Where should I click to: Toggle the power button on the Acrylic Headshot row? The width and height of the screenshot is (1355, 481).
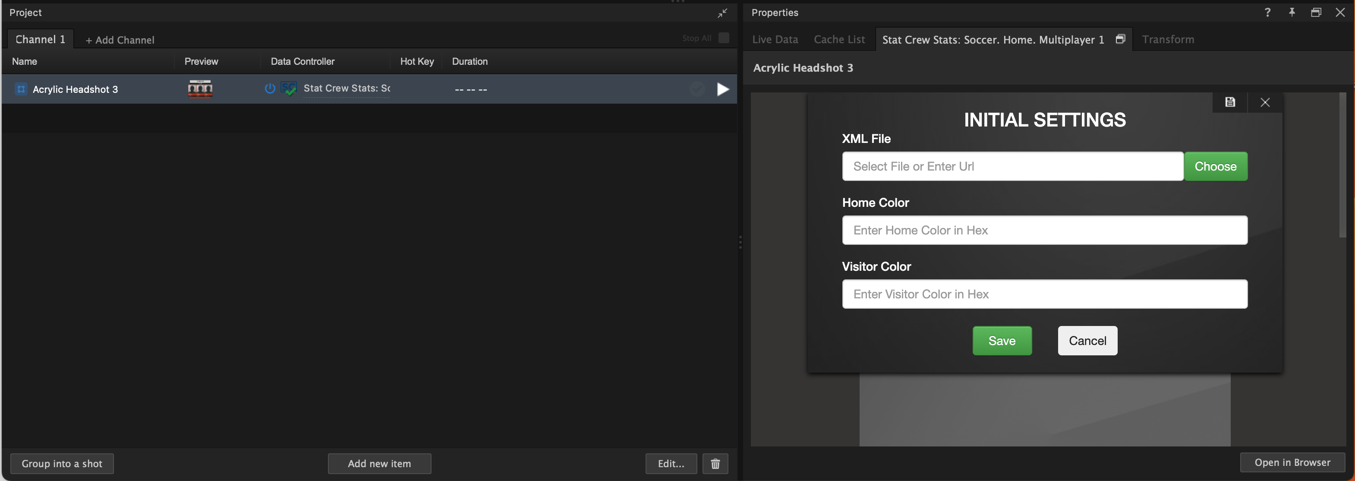[270, 89]
